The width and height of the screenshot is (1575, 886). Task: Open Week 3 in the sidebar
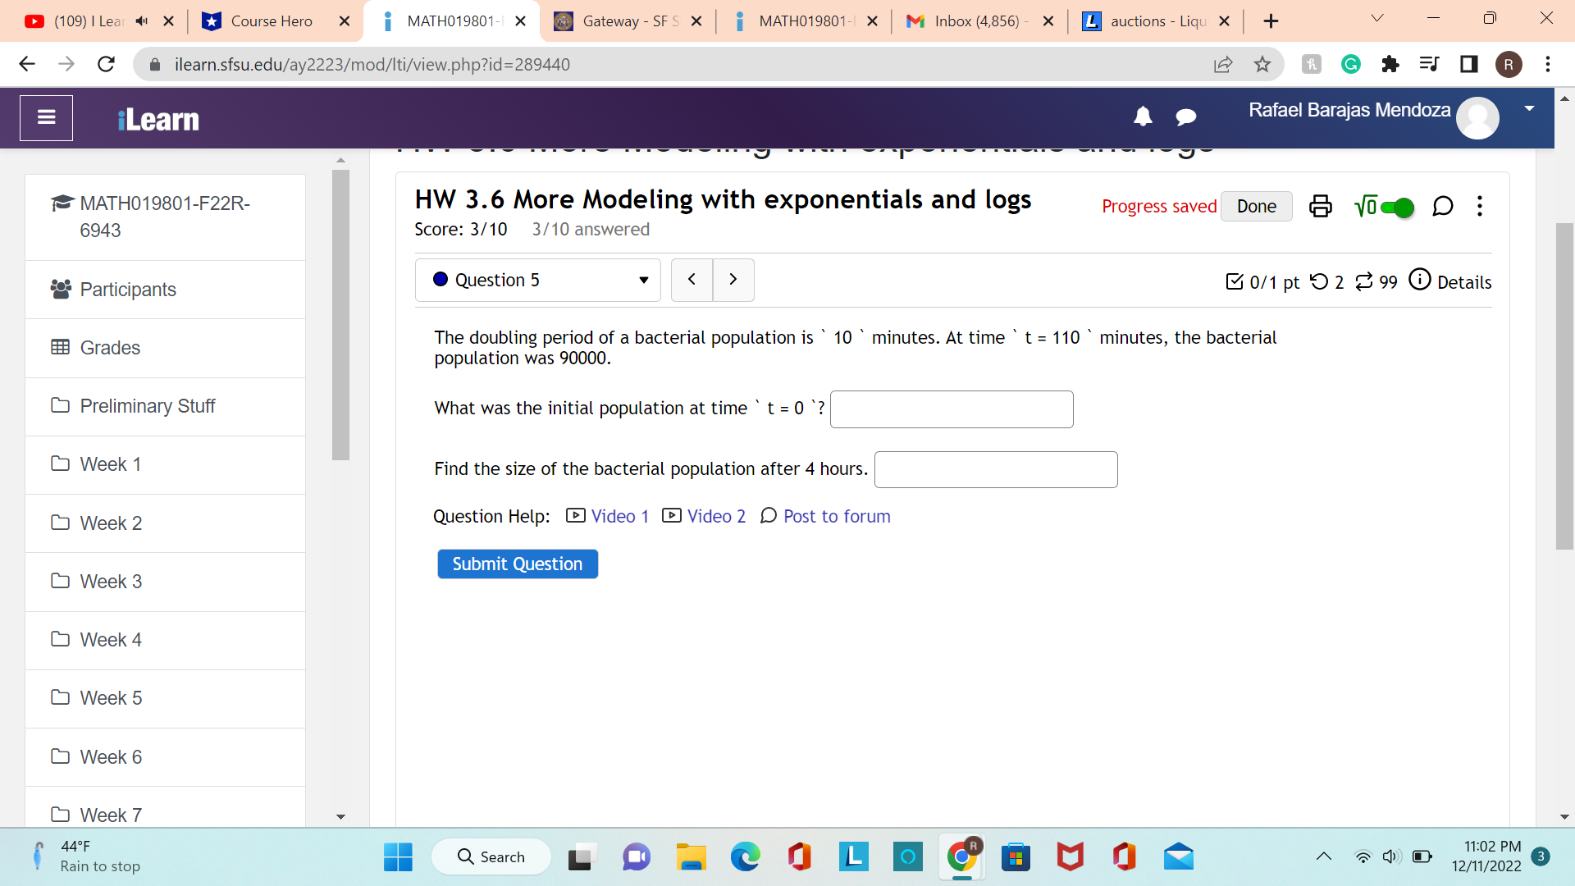(111, 582)
